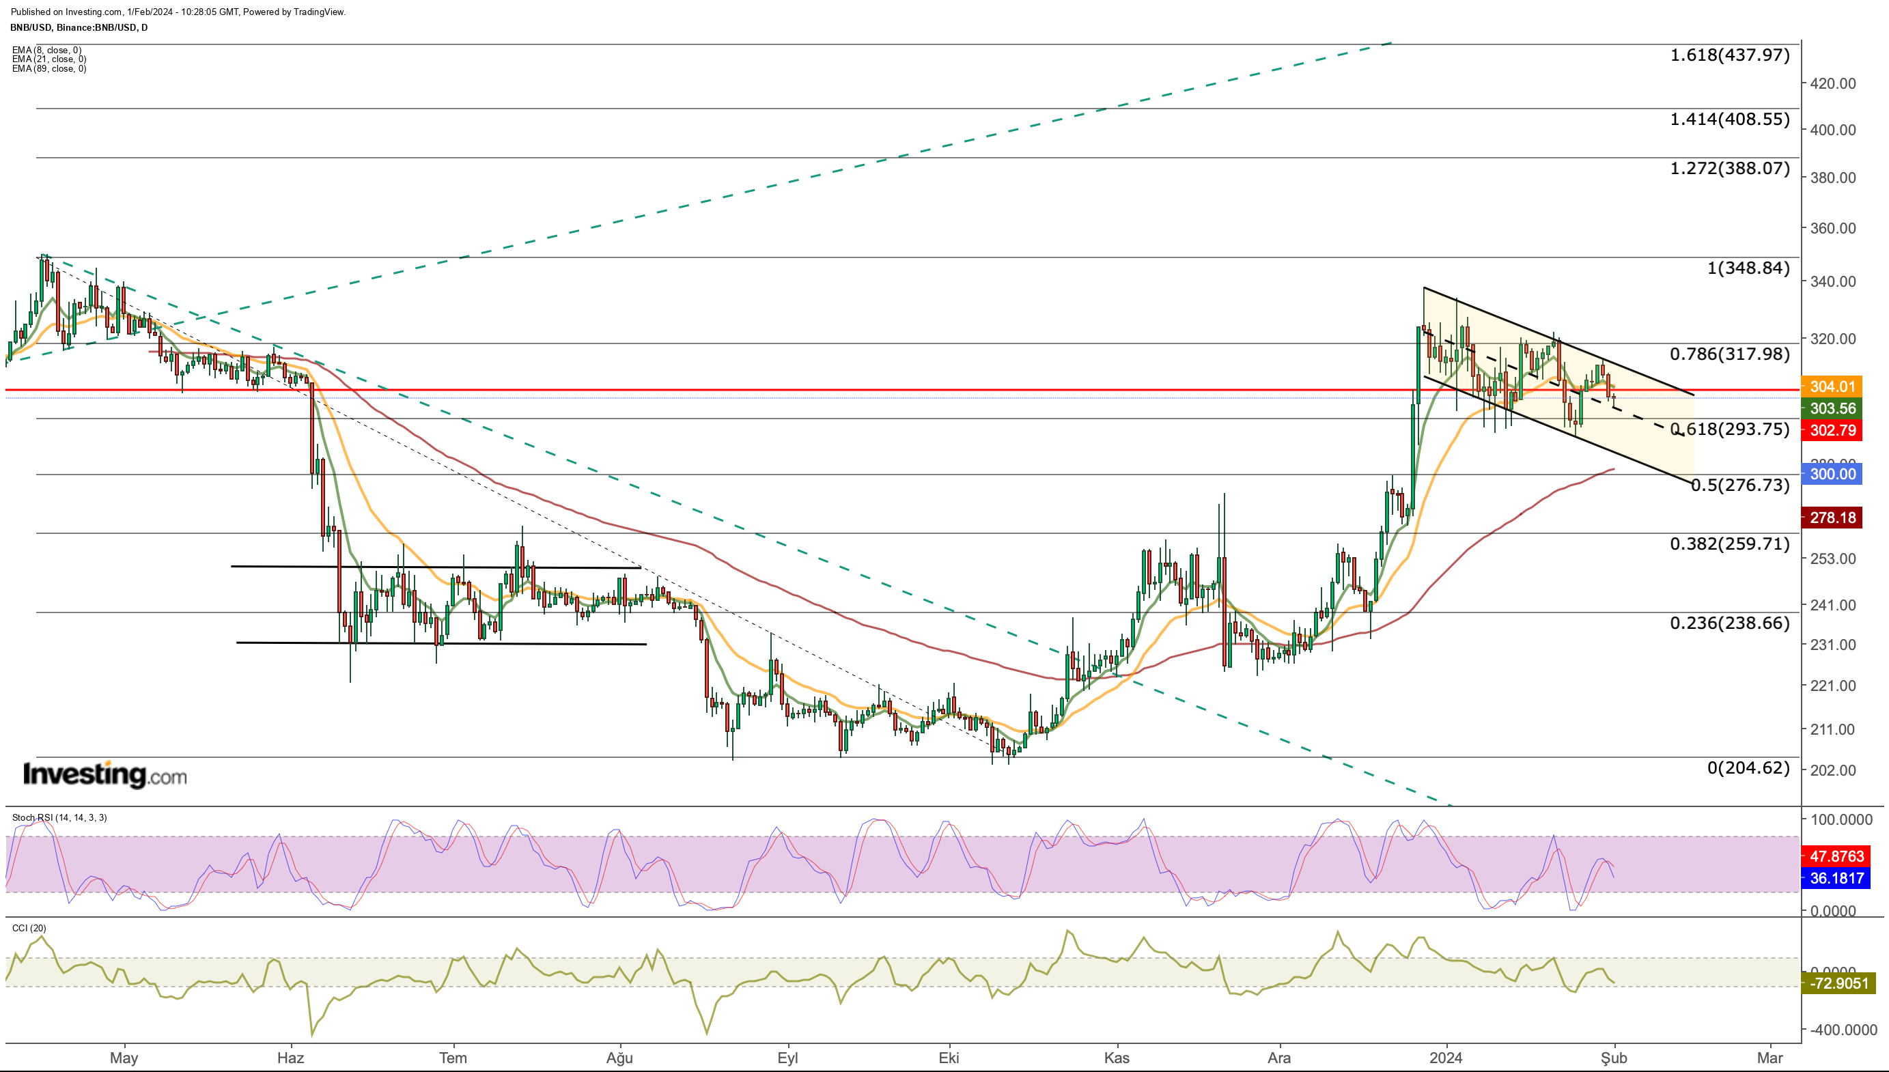This screenshot has width=1889, height=1072.
Task: Click the 0.618(293.75) Fibonacci label
Action: click(1729, 429)
